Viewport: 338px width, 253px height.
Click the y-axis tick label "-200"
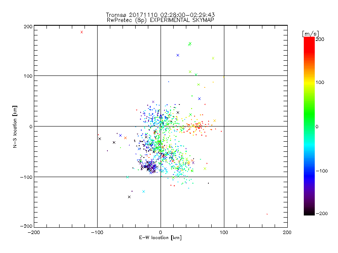(x=26, y=226)
